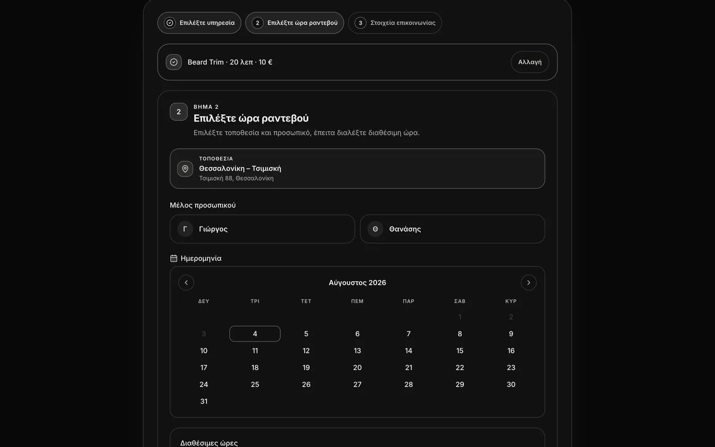Open the Επιλέξτε υπηρεσία step tab
Viewport: 715px width, 447px height.
(x=199, y=23)
